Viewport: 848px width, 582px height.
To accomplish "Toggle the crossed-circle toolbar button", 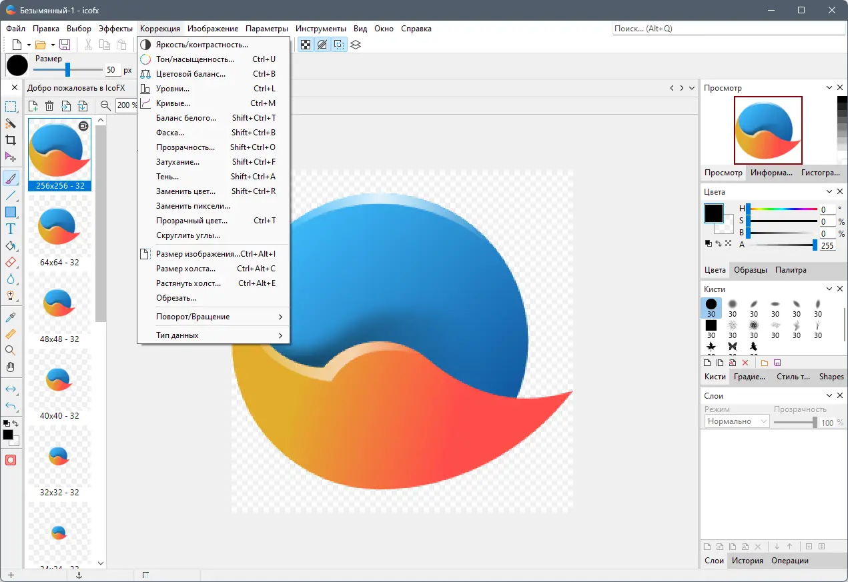I will click(x=322, y=45).
